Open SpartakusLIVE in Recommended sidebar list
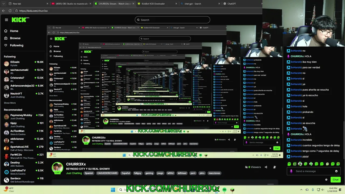Screen dimensions: 345x194 pos(24,148)
